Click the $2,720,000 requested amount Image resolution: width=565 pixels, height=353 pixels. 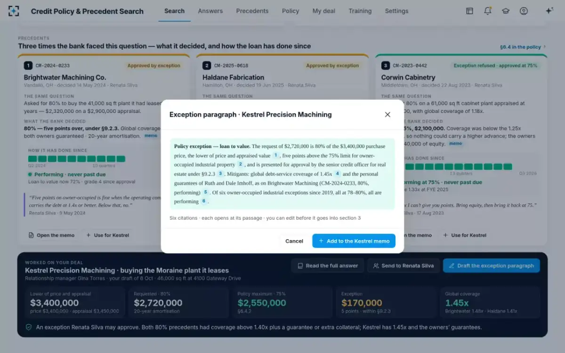click(158, 303)
